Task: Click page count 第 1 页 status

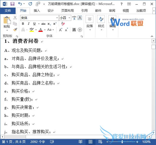Action: (x=14, y=142)
